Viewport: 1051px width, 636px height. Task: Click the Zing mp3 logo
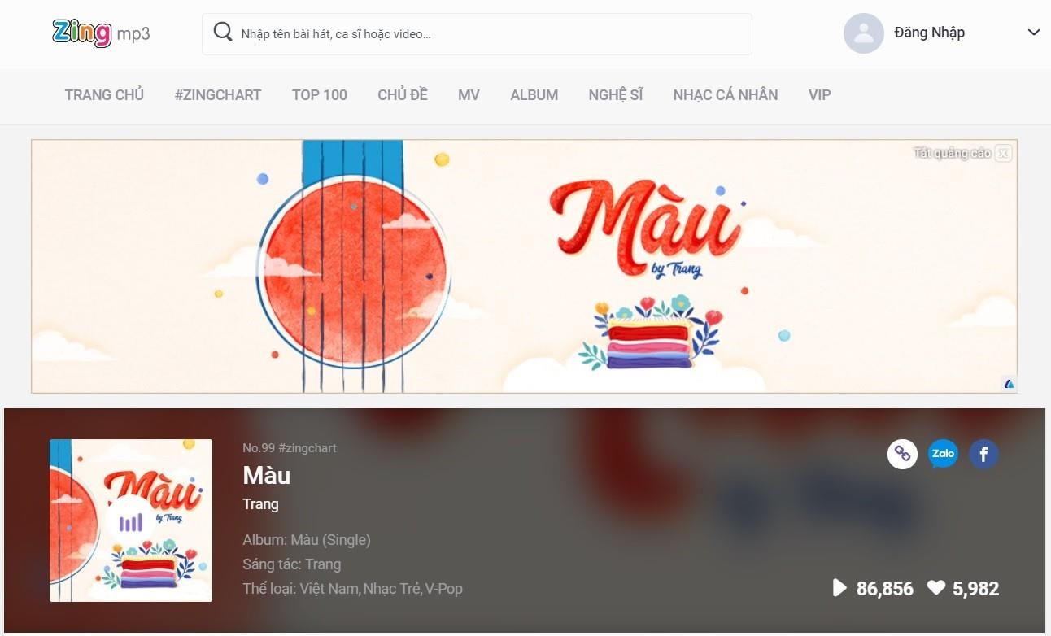click(101, 33)
